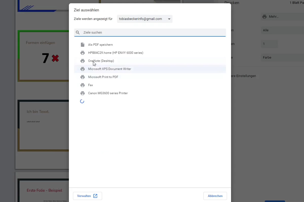Viewport: 304px width, 202px height.
Task: Select OneNote (Desktop) destination
Action: pyautogui.click(x=150, y=61)
